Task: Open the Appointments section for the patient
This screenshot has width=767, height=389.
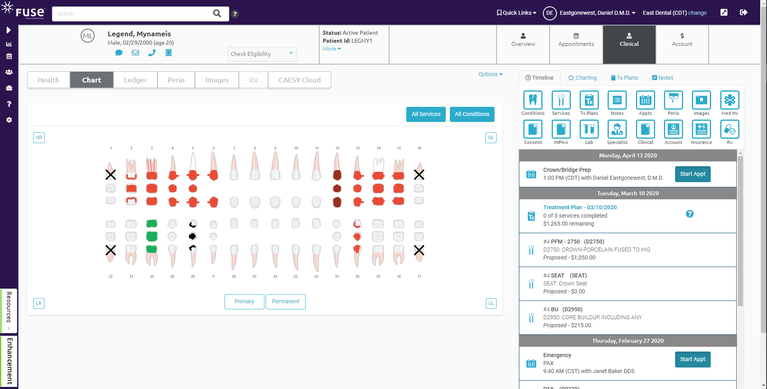Action: pyautogui.click(x=576, y=40)
